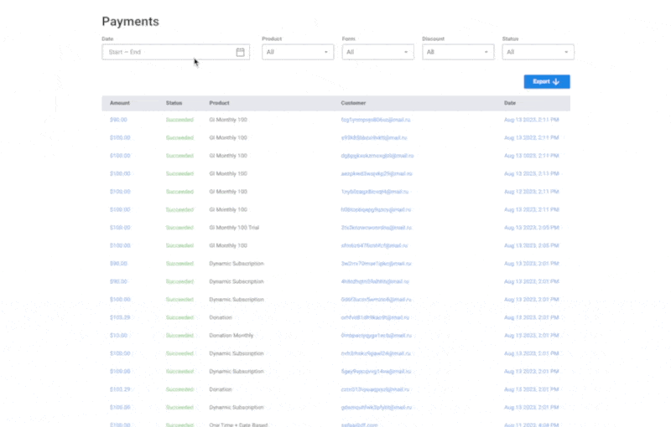Click date link in GI Monthly 100 Trial row
Screen dimensions: 671x427
532,228
